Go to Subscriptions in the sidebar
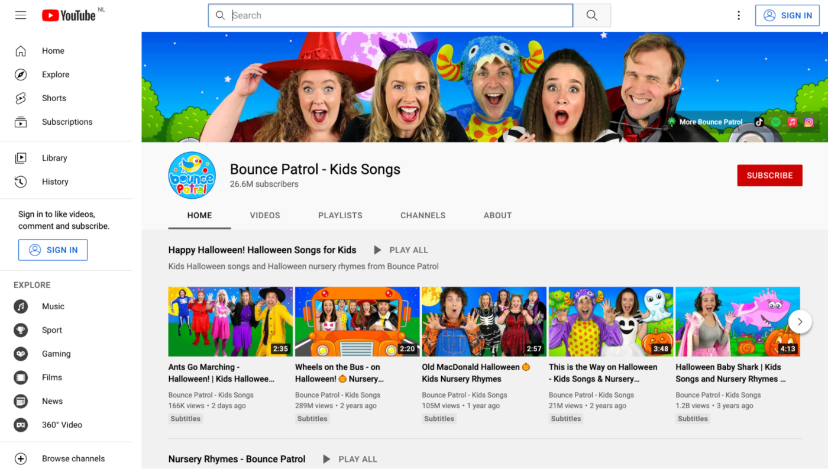Viewport: 828px width, 469px height. pyautogui.click(x=67, y=122)
